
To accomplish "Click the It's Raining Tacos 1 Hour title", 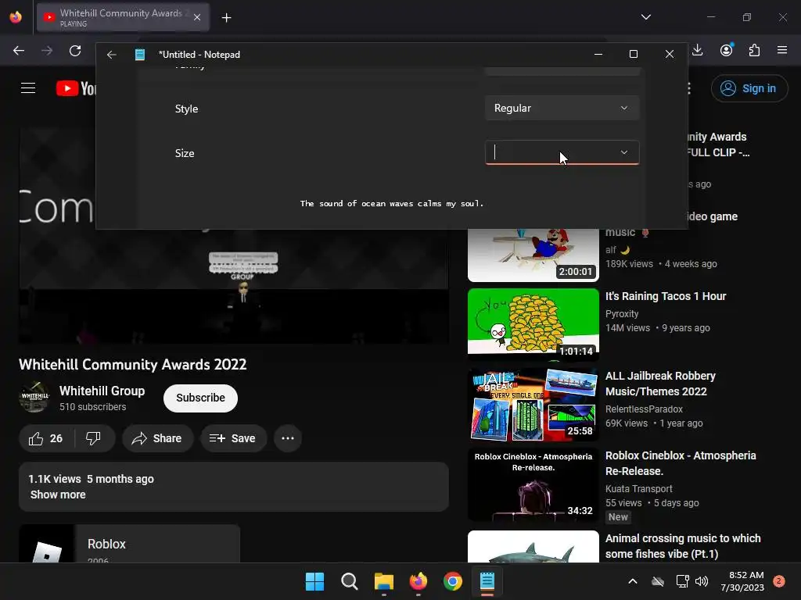I will 666,296.
